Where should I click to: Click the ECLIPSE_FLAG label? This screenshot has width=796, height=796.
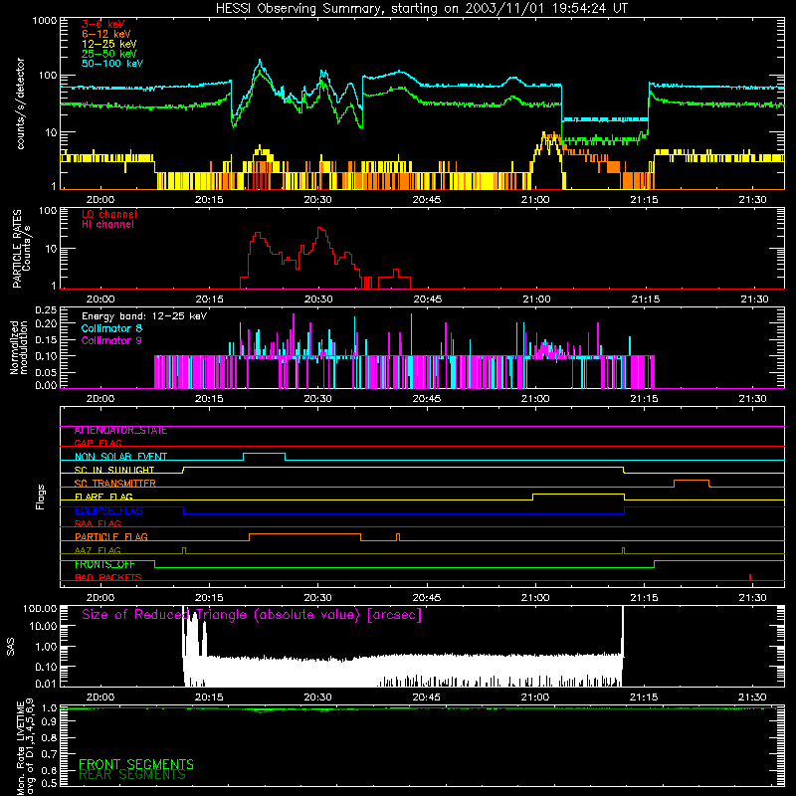point(108,510)
